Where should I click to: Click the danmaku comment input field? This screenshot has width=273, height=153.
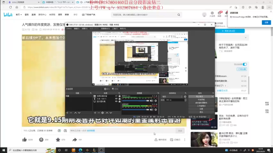(x=123, y=131)
